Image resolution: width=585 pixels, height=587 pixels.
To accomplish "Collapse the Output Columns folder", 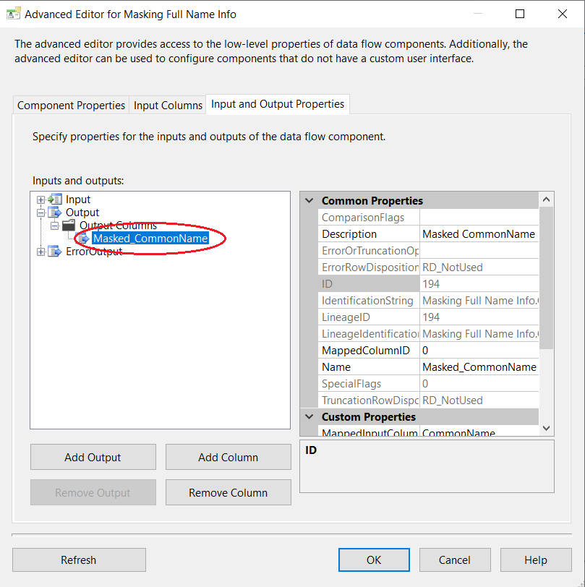I will pos(54,226).
